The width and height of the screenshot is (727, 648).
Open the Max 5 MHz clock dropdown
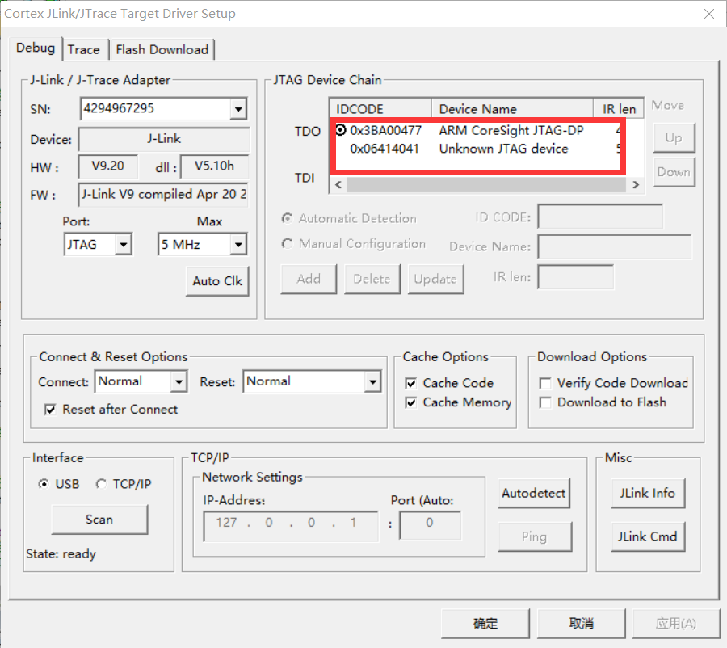[x=238, y=245]
